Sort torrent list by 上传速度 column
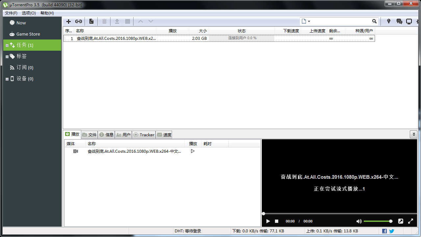This screenshot has height=237, width=421. coord(314,31)
